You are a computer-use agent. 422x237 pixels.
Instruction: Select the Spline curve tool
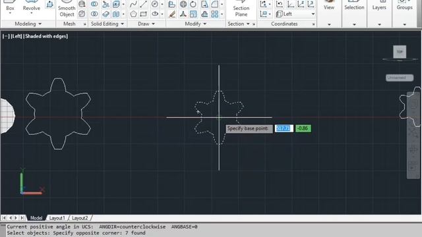133,4
